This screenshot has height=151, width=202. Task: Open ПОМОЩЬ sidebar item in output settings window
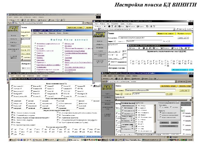pyautogui.click(x=107, y=101)
